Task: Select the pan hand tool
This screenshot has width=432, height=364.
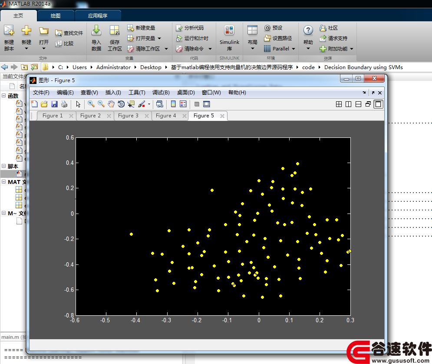Action: pos(111,104)
